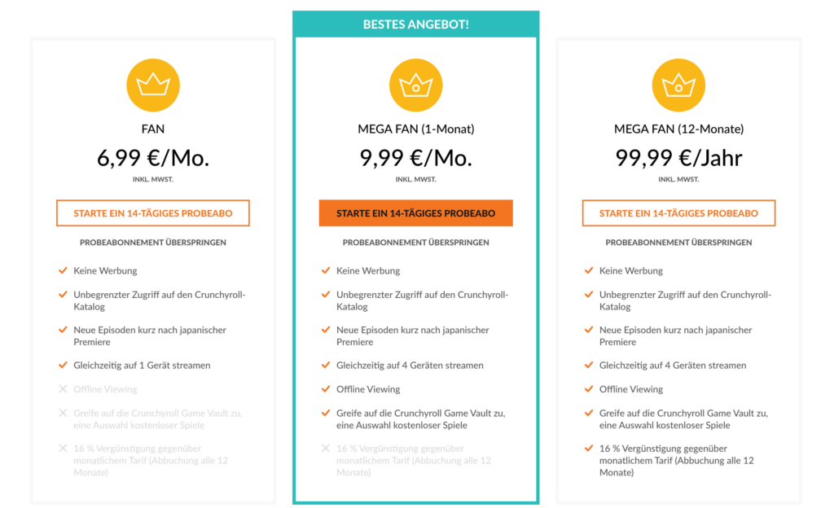Viewport: 834px width, 508px height.
Task: Click the 'BESTES ANGEBOT!' banner
Action: coord(416,24)
